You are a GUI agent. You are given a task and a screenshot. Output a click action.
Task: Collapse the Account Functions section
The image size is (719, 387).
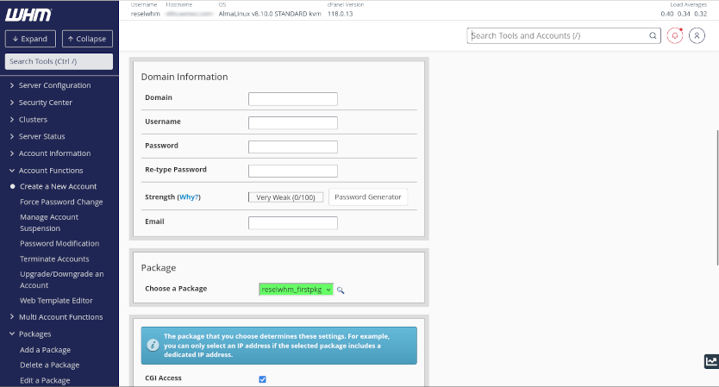point(51,171)
